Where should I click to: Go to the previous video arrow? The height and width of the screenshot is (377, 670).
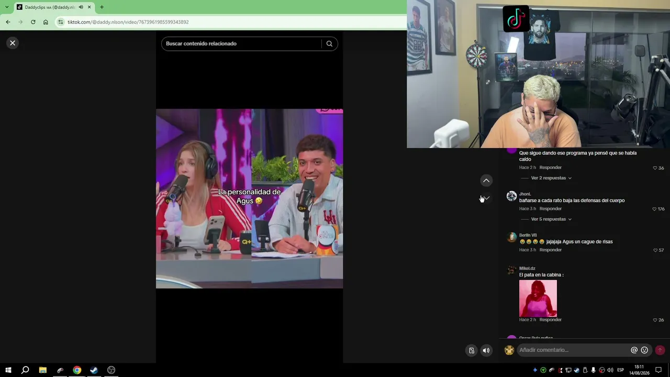click(486, 181)
